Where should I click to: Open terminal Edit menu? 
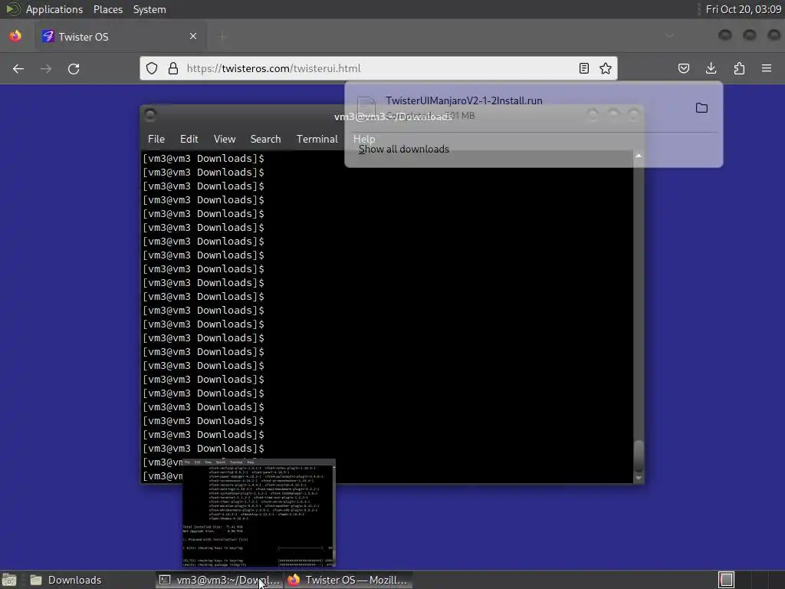(189, 140)
